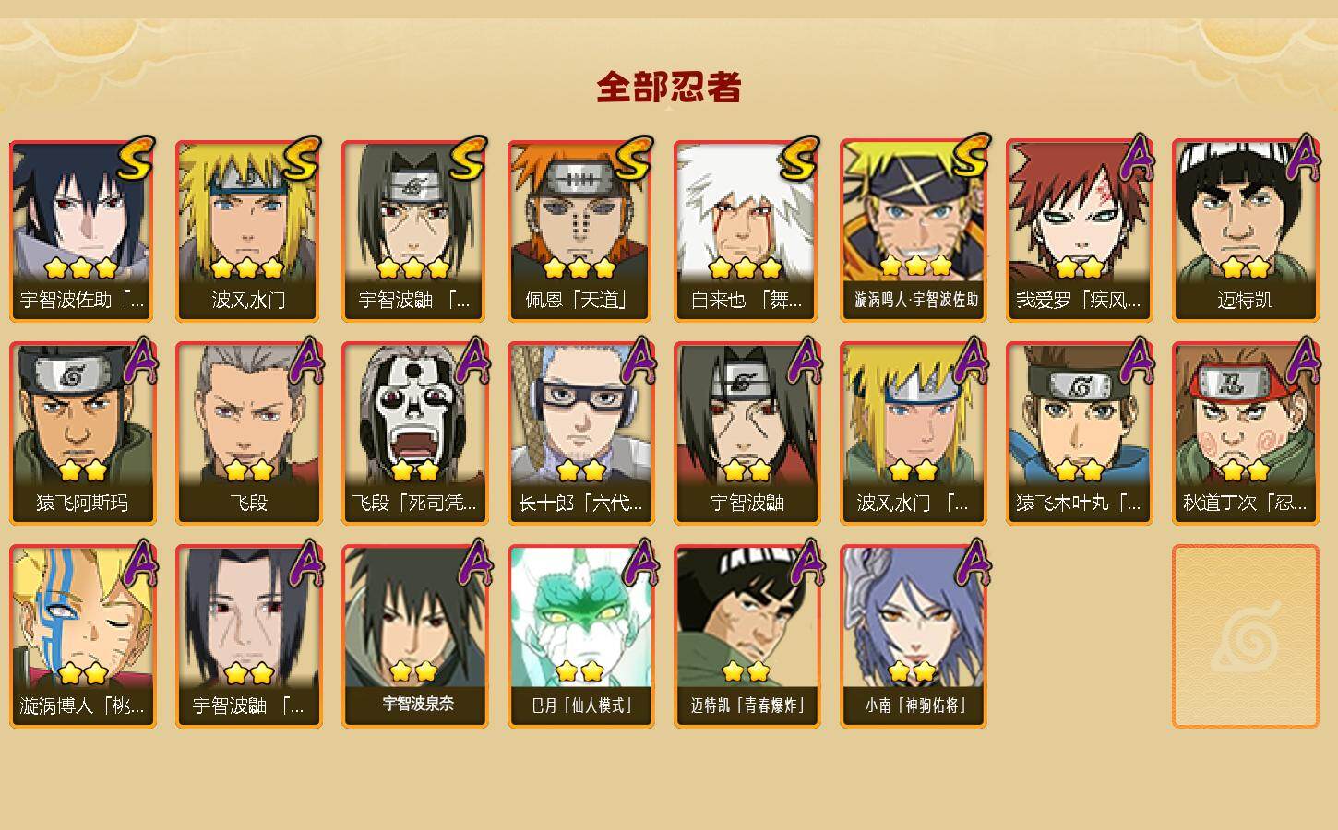1338x830 pixels.
Task: Open the 佩恩「天道」ninja card
Action: pos(580,231)
